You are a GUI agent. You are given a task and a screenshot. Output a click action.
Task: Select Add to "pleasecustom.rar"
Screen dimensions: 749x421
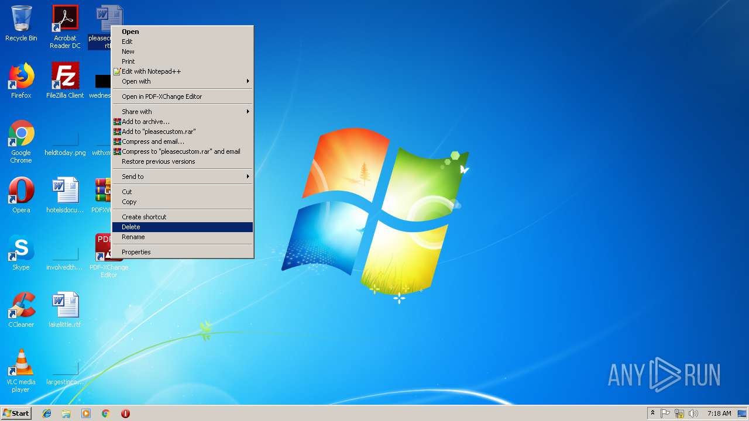pos(183,132)
